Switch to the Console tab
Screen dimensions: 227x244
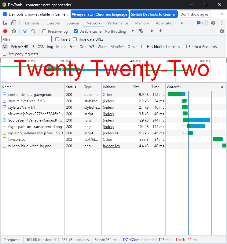click(53, 23)
